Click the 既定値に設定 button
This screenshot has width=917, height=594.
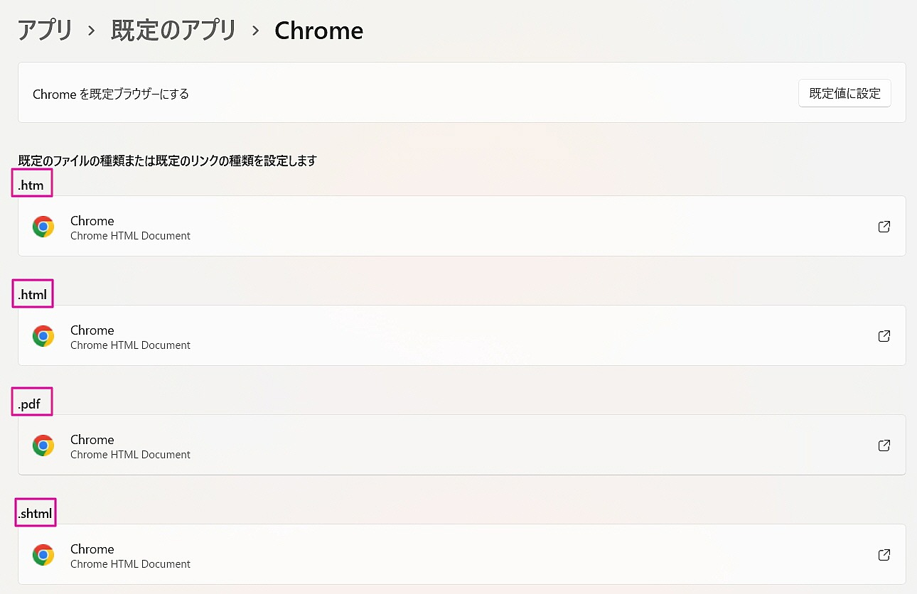tap(844, 93)
